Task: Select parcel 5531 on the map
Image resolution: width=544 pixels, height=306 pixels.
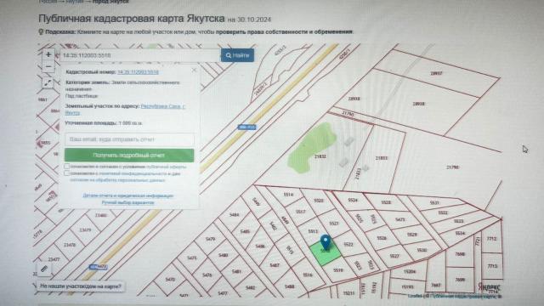Action: tap(434, 202)
